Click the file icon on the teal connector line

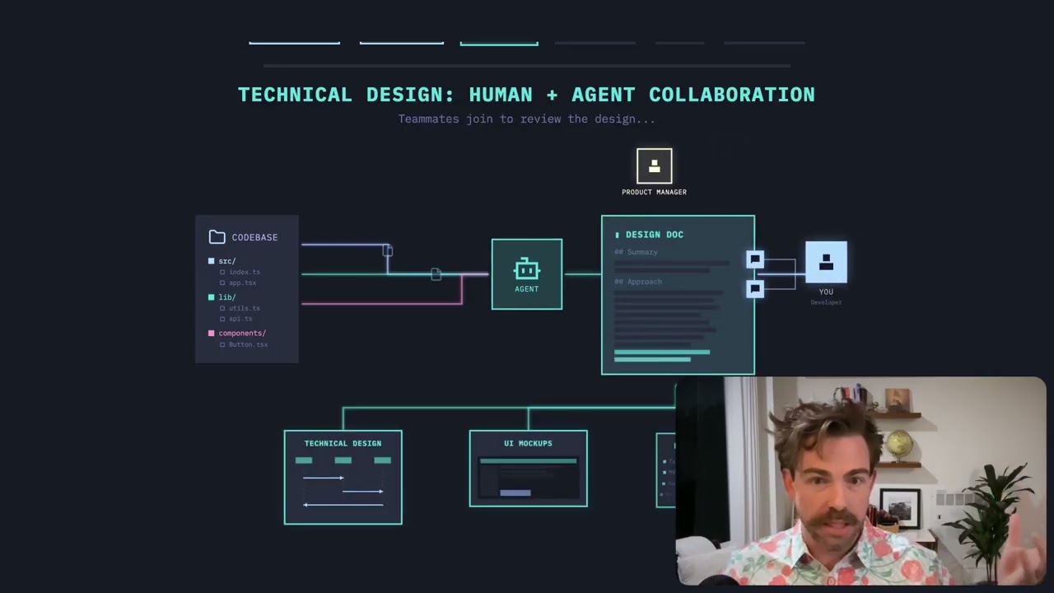pos(436,274)
